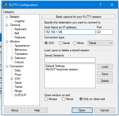Image resolution: width=119 pixels, height=116 pixels.
Task: Open the Rlogin category
Action: click(x=19, y=91)
